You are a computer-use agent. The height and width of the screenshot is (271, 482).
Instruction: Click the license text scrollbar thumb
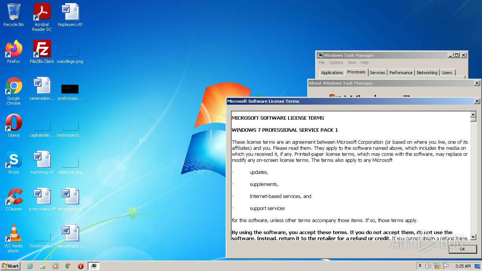click(473, 119)
